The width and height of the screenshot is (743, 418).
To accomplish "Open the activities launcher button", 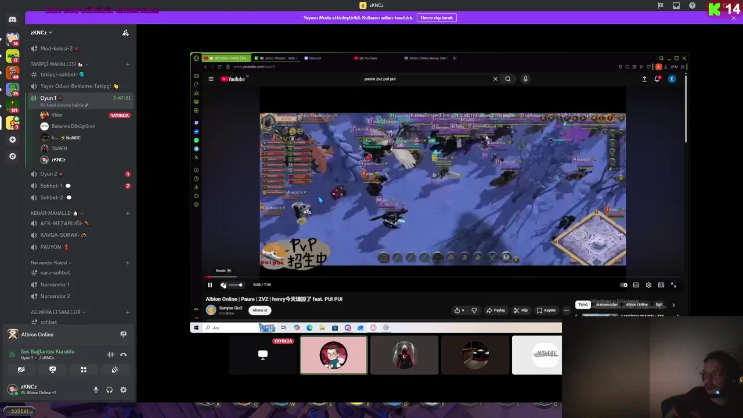I will [84, 369].
